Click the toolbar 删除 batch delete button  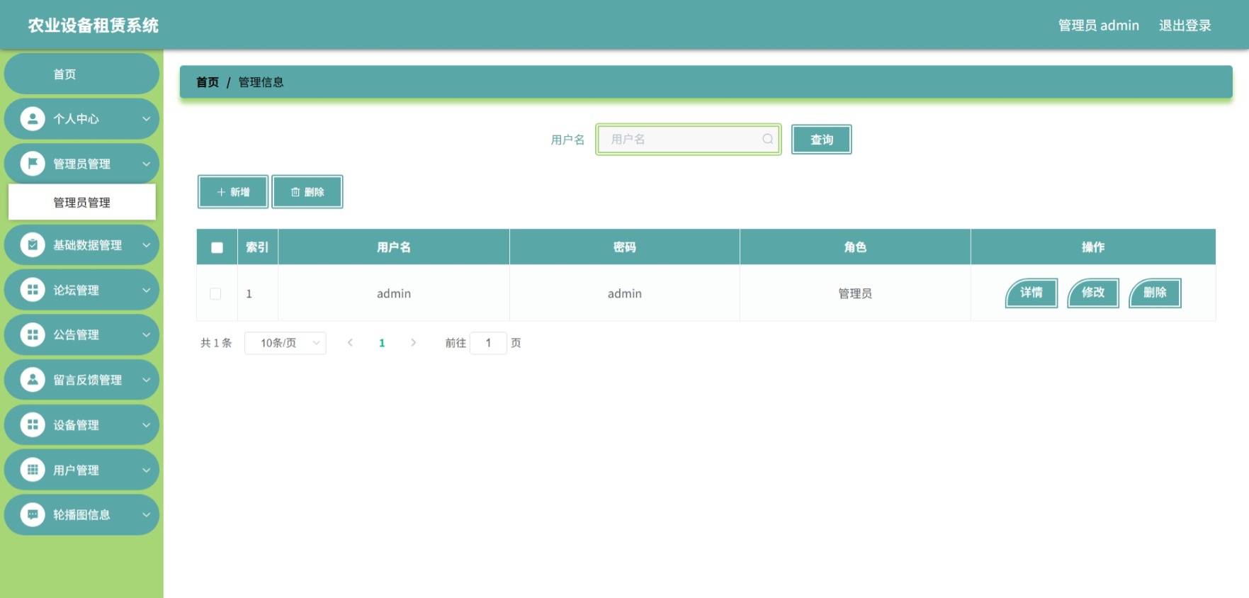pyautogui.click(x=307, y=192)
